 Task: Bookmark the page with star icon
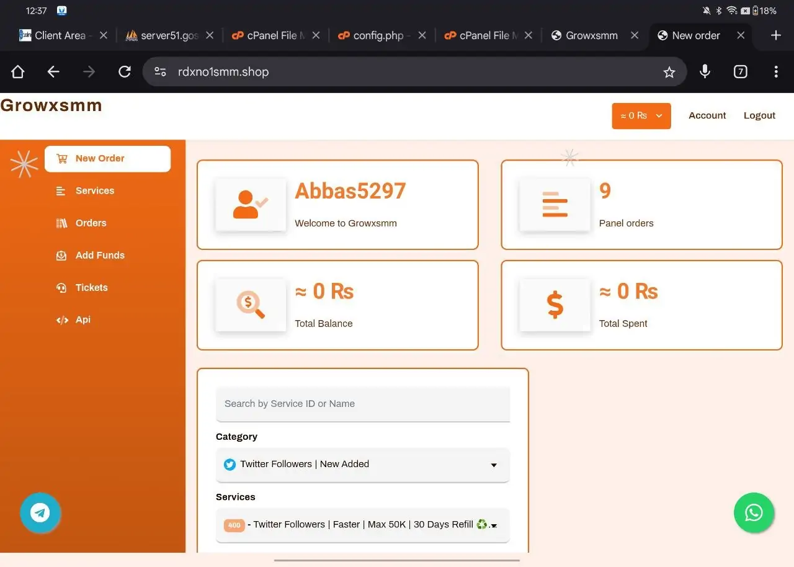coord(669,73)
